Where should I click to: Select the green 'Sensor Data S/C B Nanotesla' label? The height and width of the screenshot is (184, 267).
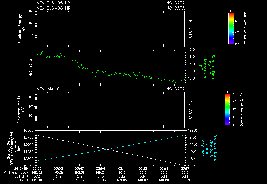pos(207,68)
